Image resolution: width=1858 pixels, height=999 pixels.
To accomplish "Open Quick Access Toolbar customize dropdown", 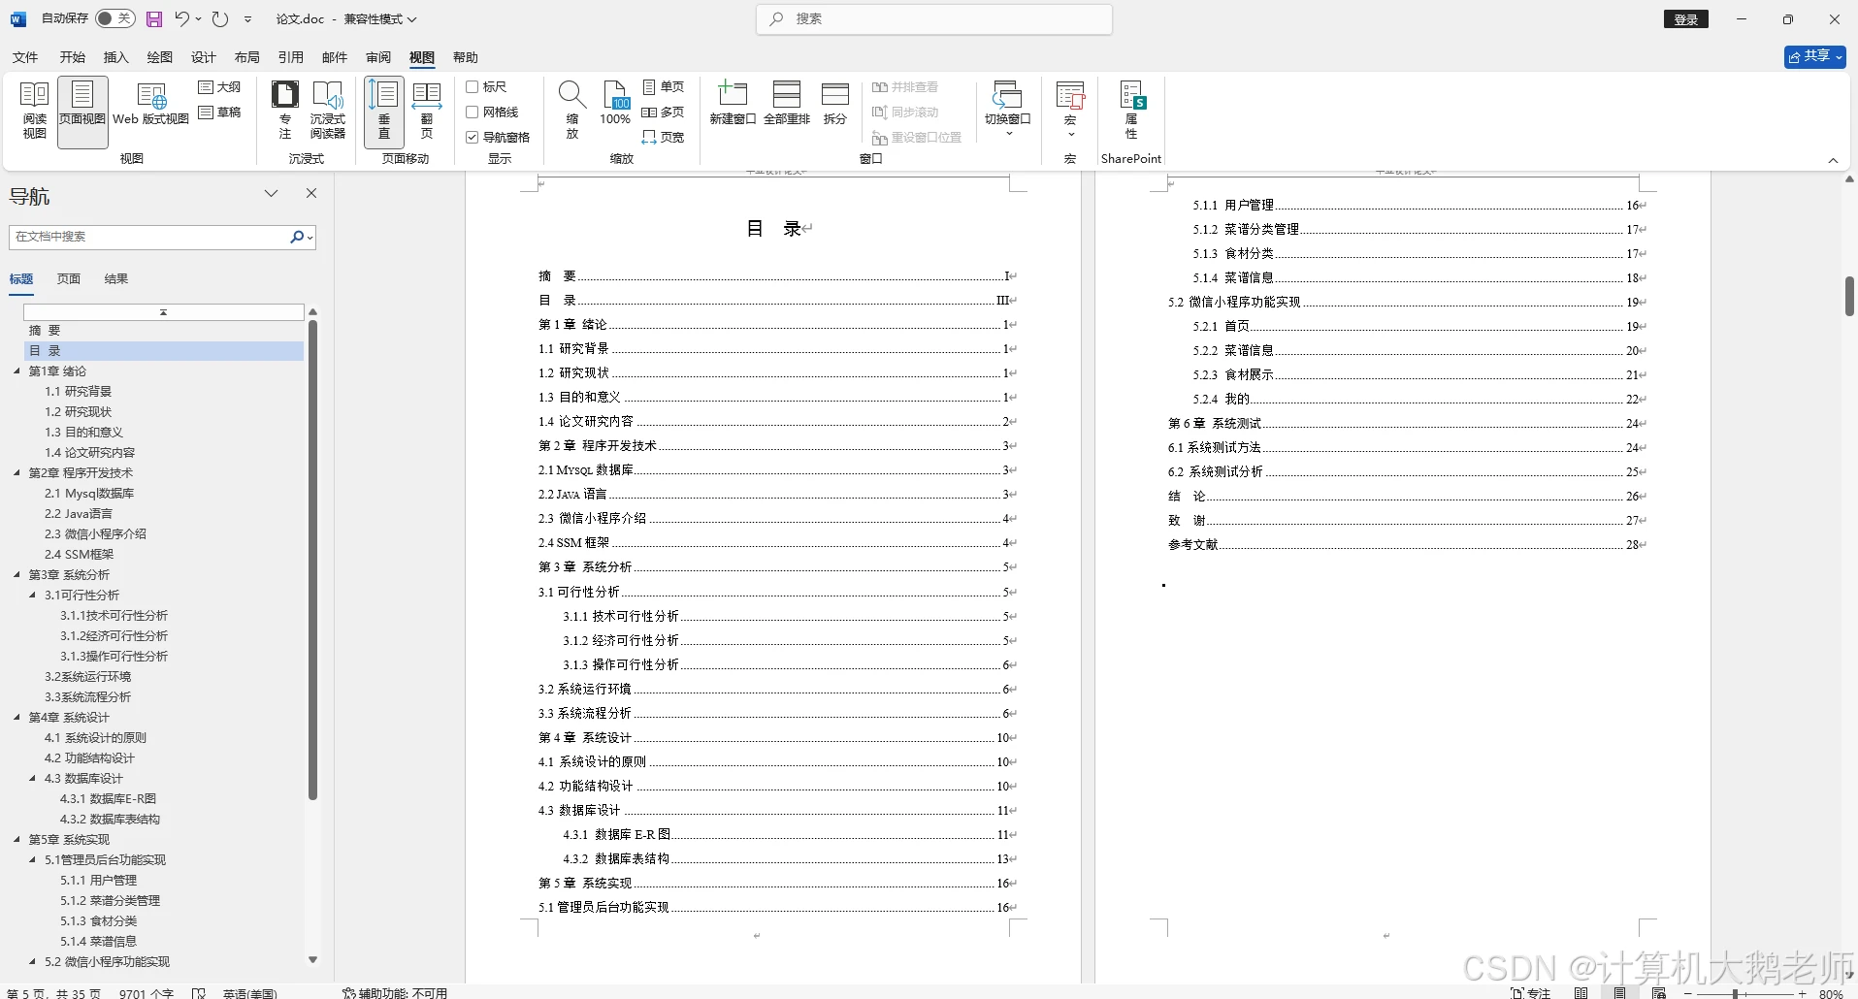I will coord(248,18).
